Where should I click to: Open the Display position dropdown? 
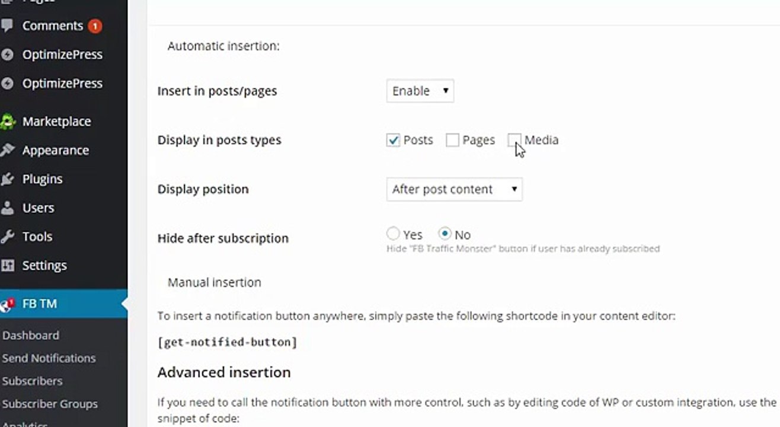click(454, 189)
